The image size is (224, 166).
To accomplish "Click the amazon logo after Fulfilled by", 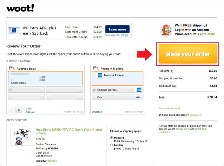I will [x=53, y=148].
